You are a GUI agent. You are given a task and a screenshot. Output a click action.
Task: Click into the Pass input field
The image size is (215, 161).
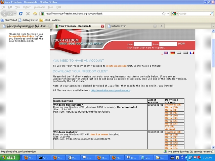168,44
